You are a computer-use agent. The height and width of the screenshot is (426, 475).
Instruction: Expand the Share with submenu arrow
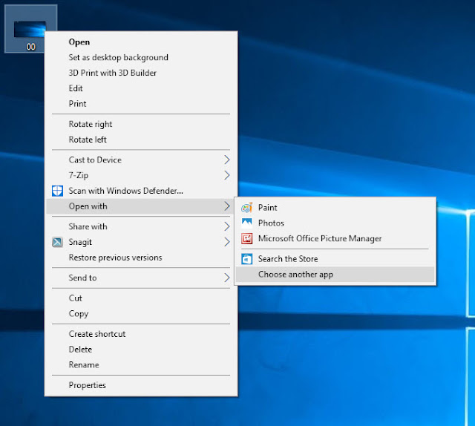[x=227, y=226]
